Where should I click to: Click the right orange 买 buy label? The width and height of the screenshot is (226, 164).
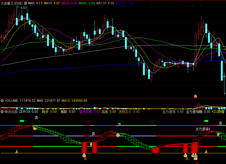click(187, 159)
